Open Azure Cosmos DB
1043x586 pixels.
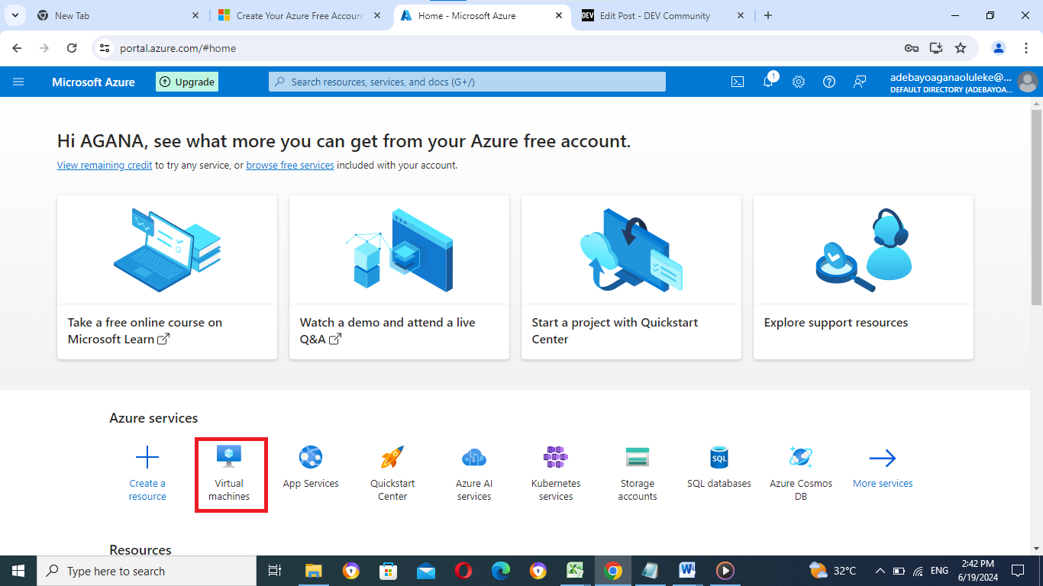[801, 473]
